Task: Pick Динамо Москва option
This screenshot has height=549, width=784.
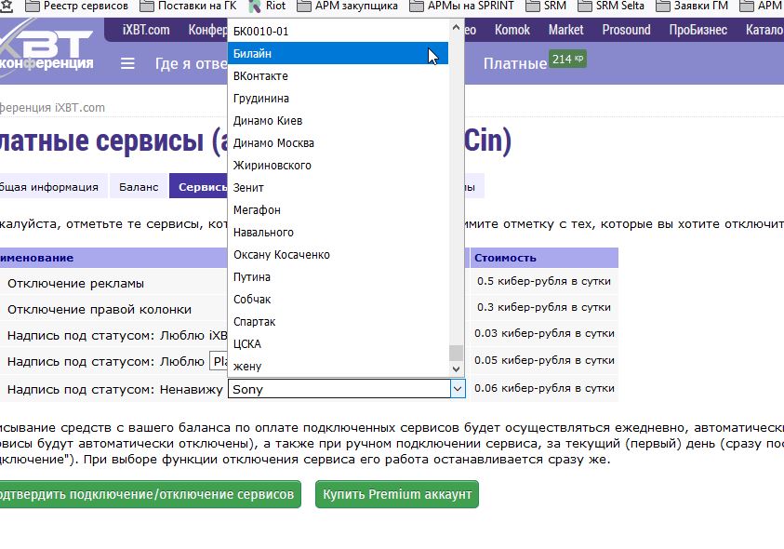Action: (x=338, y=143)
